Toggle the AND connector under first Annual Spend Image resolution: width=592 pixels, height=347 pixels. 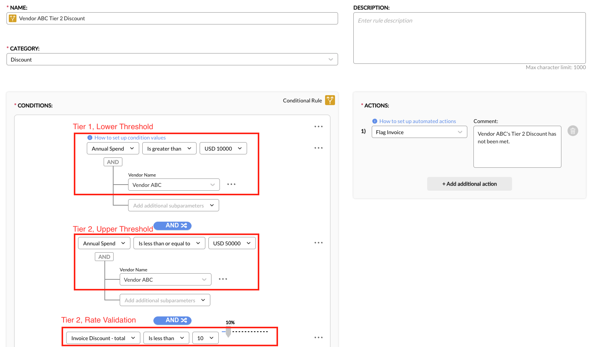[113, 162]
